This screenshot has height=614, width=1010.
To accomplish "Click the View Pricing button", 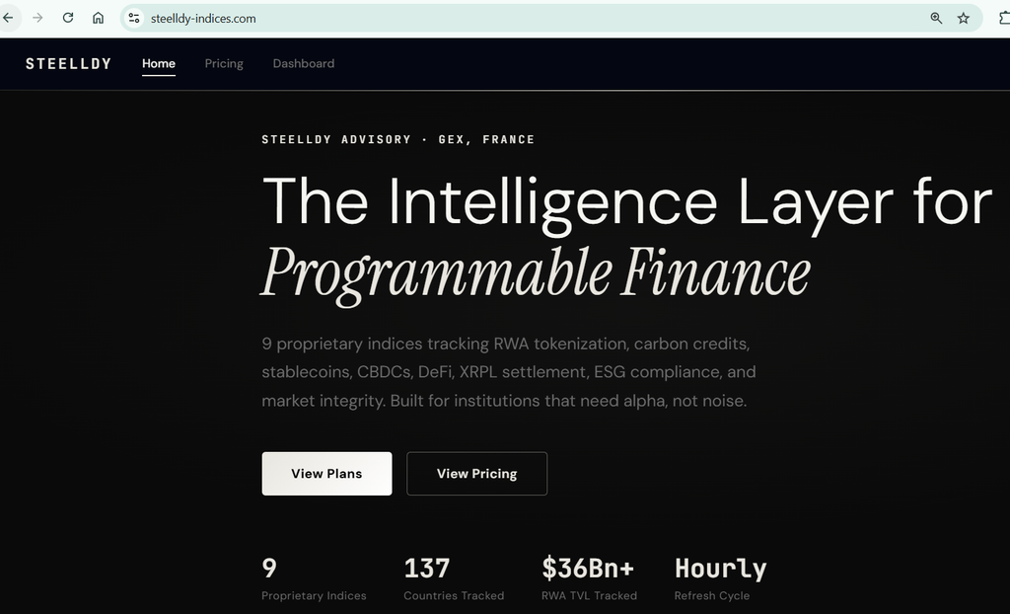I will [x=476, y=474].
